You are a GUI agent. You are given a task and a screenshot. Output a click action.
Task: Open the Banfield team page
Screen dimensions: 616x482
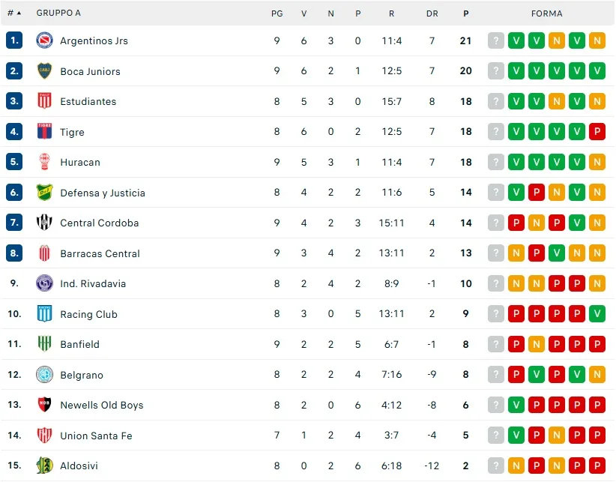tap(79, 344)
